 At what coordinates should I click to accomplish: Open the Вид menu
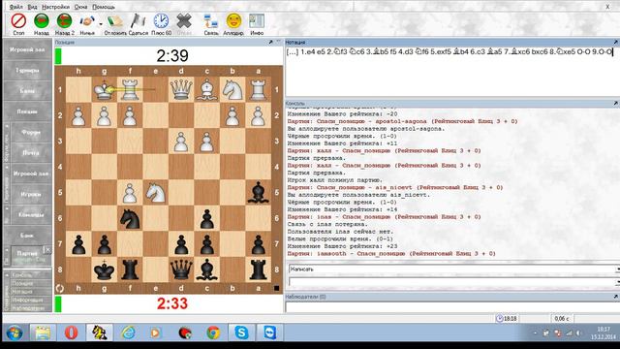point(32,7)
